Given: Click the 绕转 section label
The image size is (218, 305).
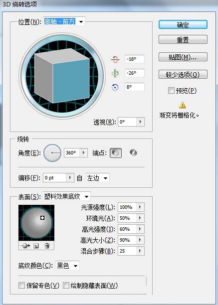Looking at the screenshot, I should click(23, 139).
